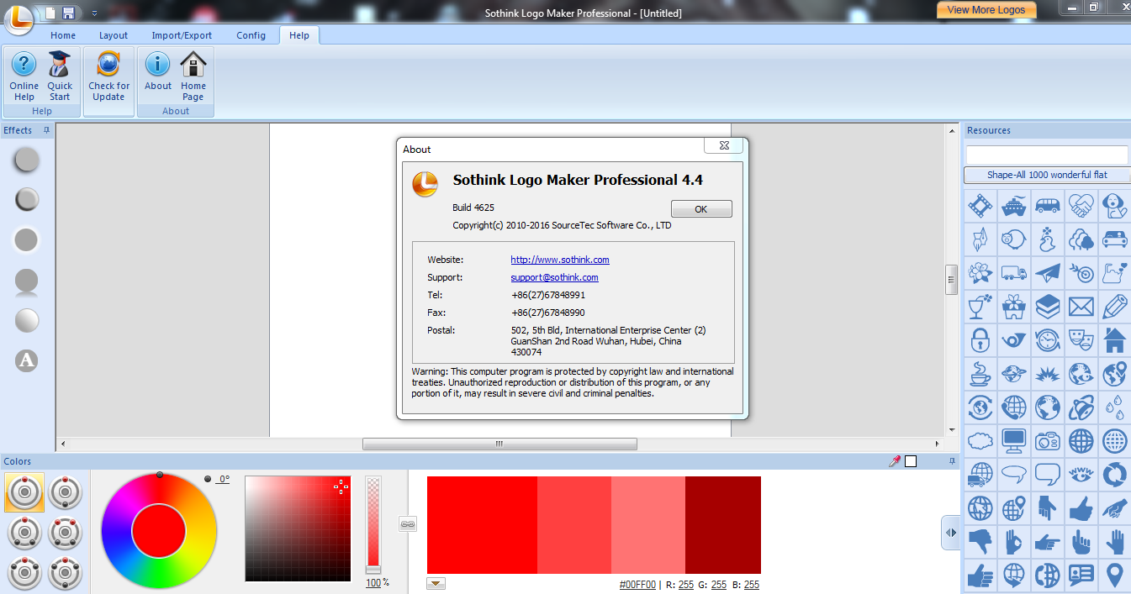The image size is (1131, 594).
Task: Click the Resources search input field
Action: [x=1047, y=155]
